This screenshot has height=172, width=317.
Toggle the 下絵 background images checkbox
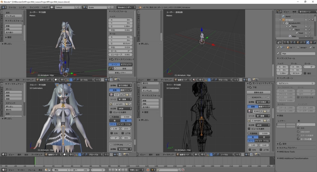[x=250, y=87]
